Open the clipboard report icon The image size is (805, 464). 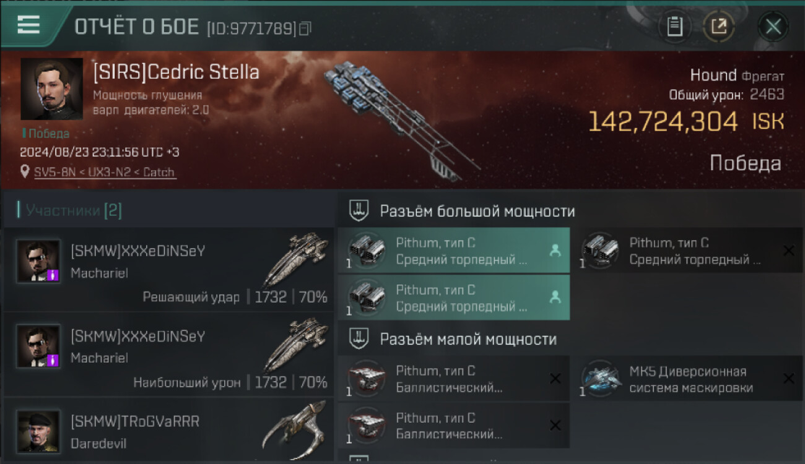click(674, 27)
